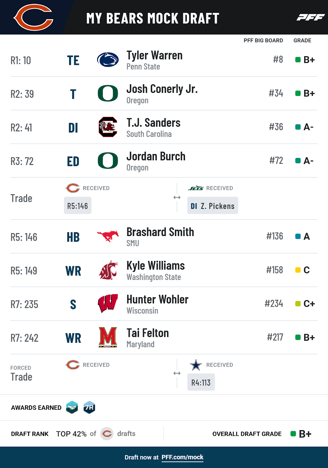Click the Penn State logo beside Tyler Warren
328x468 pixels.
tap(108, 60)
